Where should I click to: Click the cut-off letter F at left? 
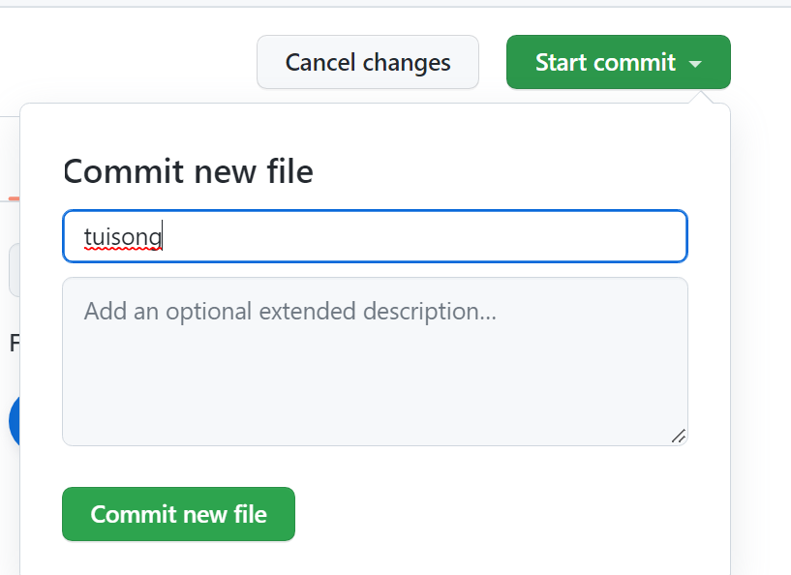pyautogui.click(x=15, y=343)
